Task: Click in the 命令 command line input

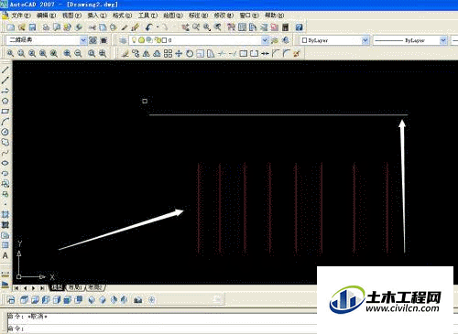Action: [162, 329]
